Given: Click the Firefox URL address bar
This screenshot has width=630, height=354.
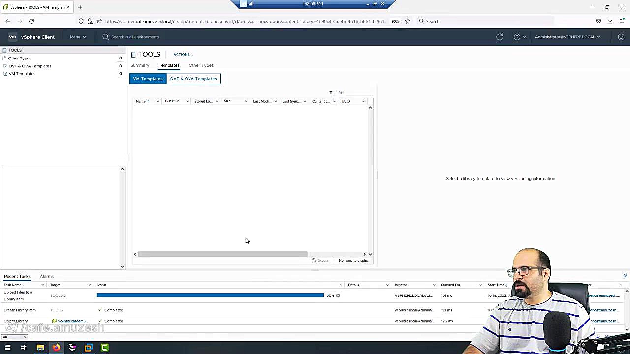Looking at the screenshot, I should [x=245, y=21].
